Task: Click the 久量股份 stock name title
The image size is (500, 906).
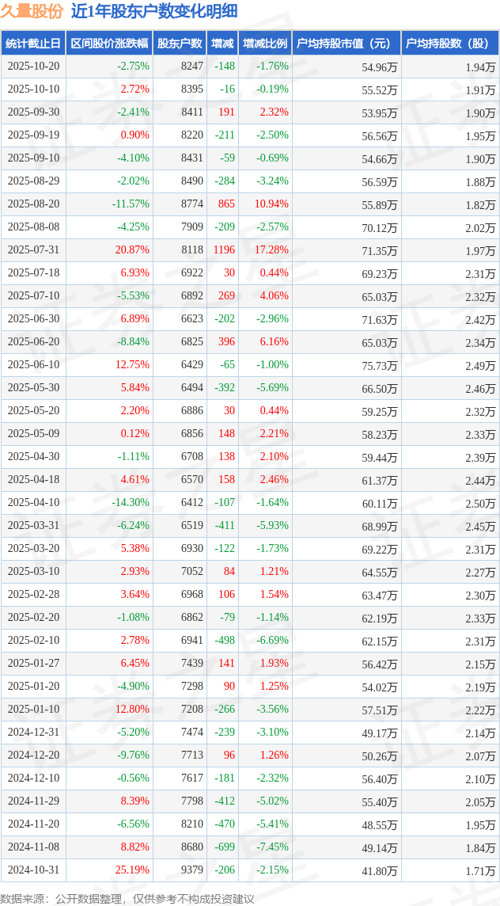Action: pos(32,11)
